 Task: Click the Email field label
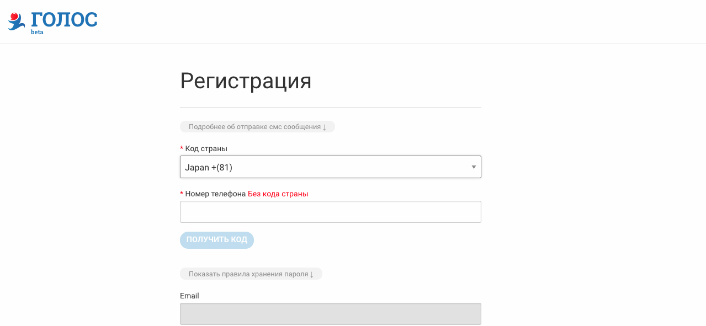pyautogui.click(x=189, y=296)
